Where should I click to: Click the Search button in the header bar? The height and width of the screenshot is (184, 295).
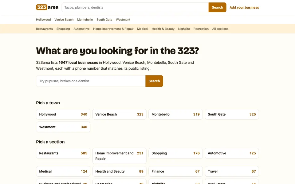(x=217, y=7)
